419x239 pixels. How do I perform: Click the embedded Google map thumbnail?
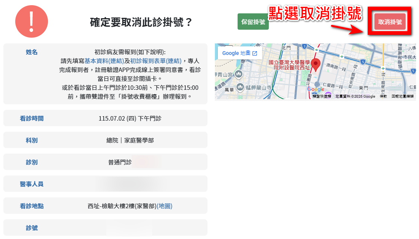[315, 71]
